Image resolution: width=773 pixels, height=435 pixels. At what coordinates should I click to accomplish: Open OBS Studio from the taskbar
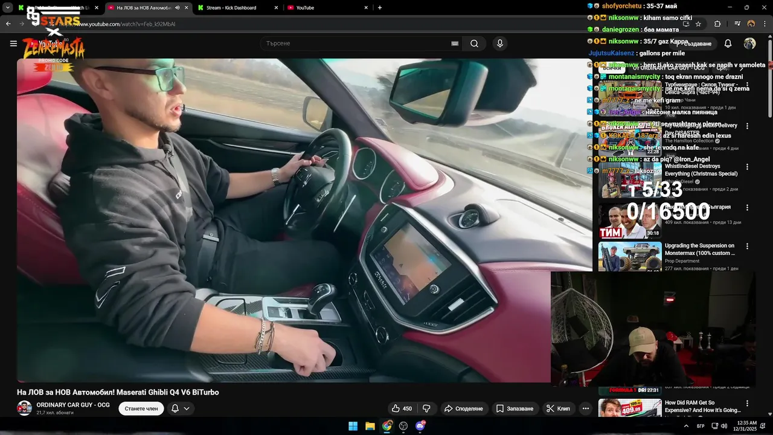[x=403, y=426]
